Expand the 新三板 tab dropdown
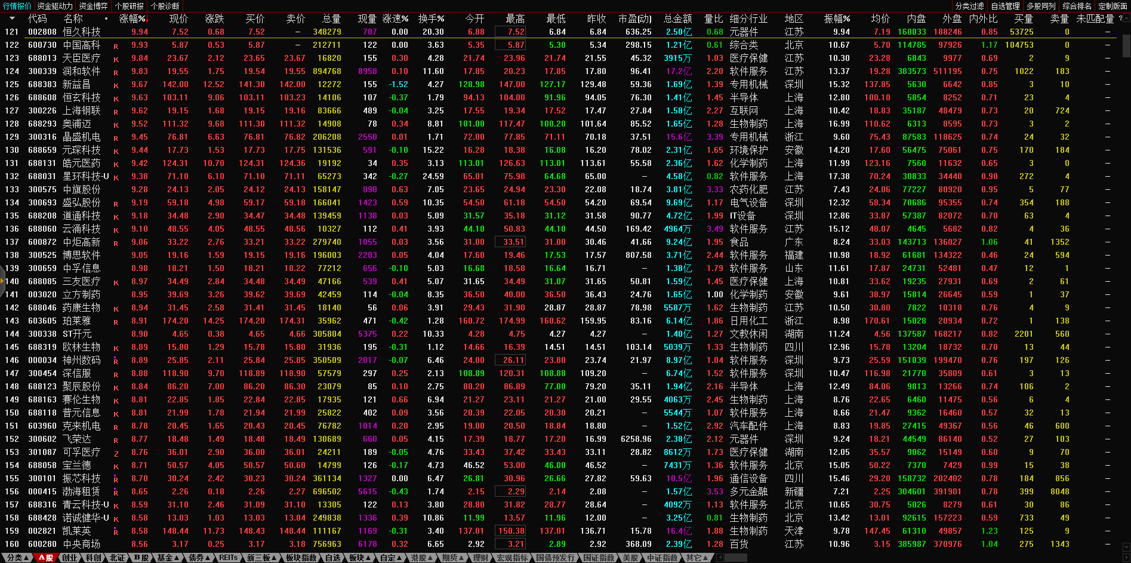This screenshot has width=1131, height=563. pos(261,558)
